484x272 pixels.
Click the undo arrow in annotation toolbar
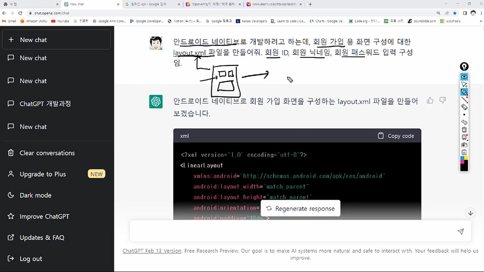point(464,122)
